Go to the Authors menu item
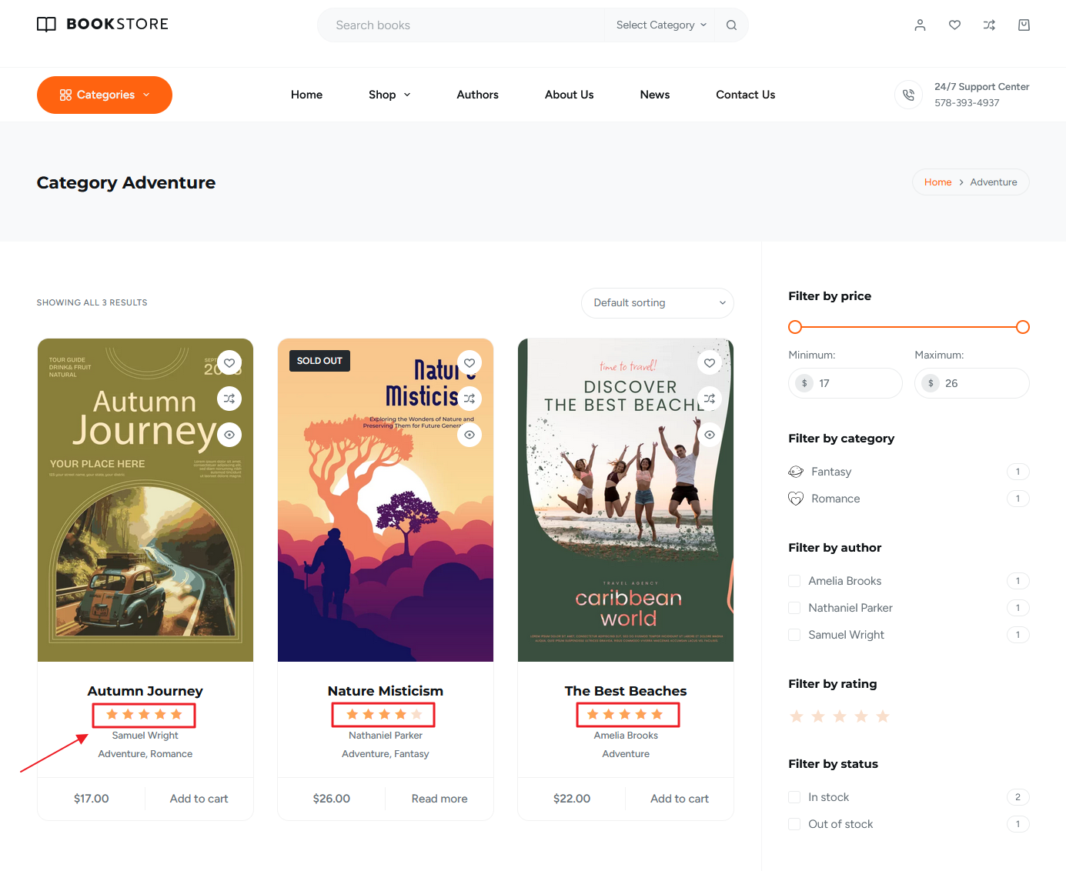Viewport: 1066px width, 871px height. [x=477, y=95]
